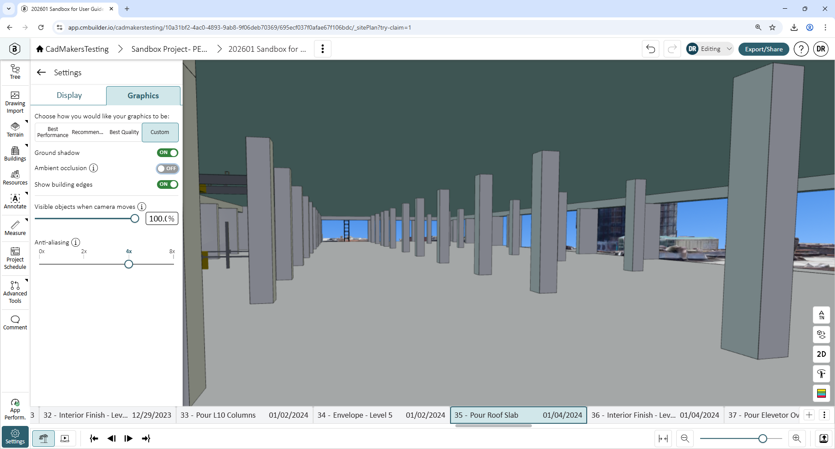
Task: Show info for Visible objects when camera moves
Action: [x=142, y=207]
